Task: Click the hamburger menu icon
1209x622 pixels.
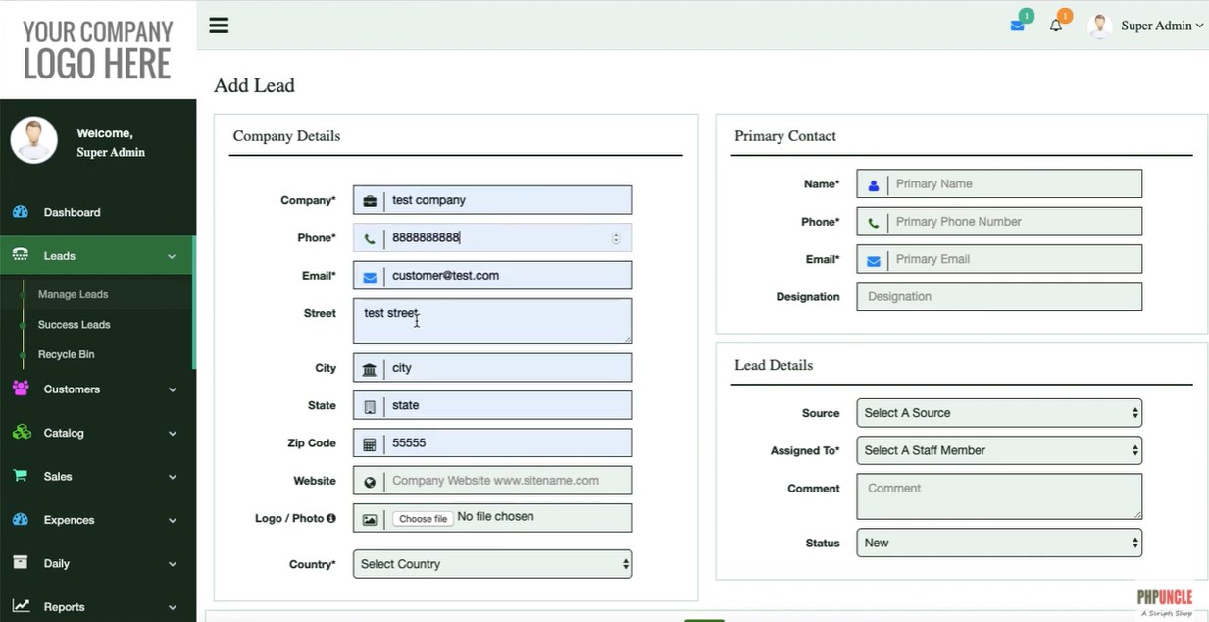Action: (219, 26)
